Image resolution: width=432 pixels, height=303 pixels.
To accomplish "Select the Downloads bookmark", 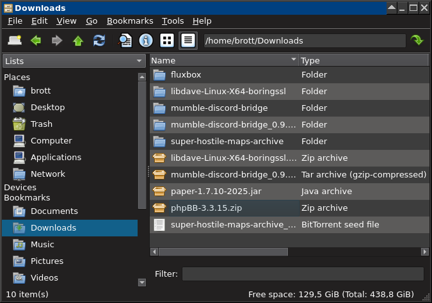I will (x=70, y=228).
